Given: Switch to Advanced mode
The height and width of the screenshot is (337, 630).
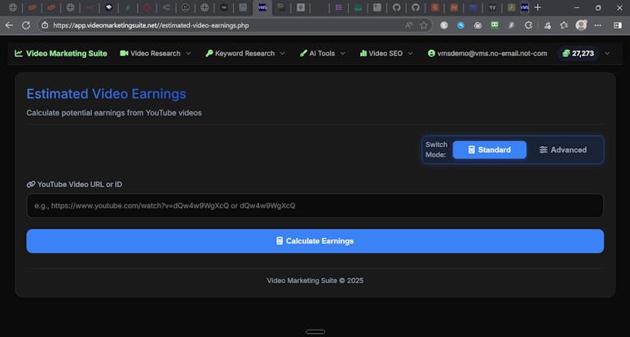Looking at the screenshot, I should tap(562, 150).
